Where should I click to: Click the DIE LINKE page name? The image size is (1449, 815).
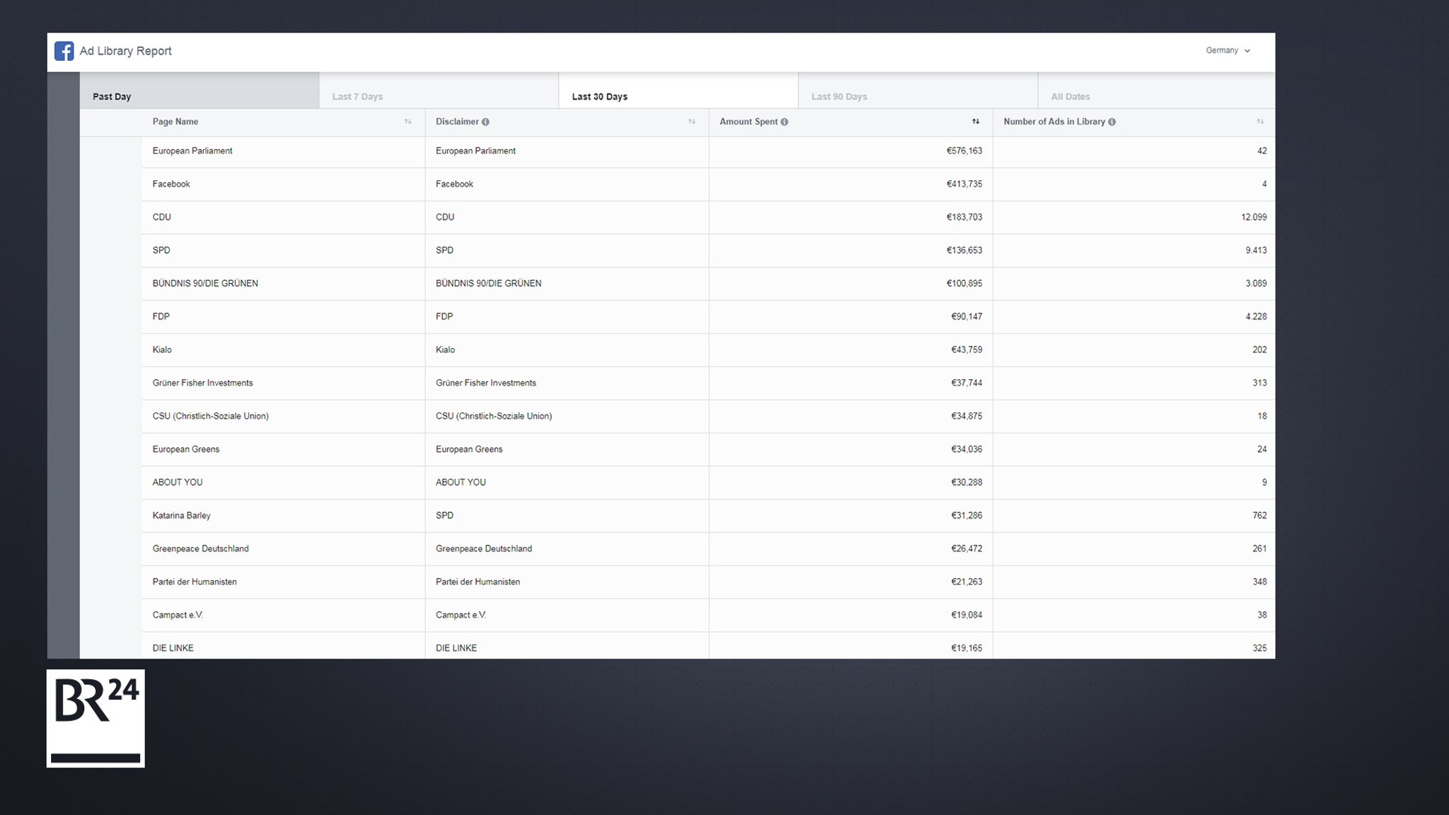click(x=173, y=648)
